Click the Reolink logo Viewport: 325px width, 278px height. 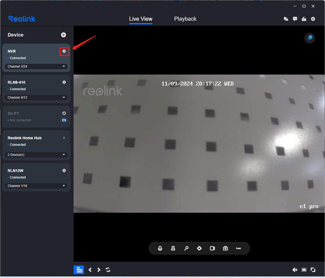point(22,19)
